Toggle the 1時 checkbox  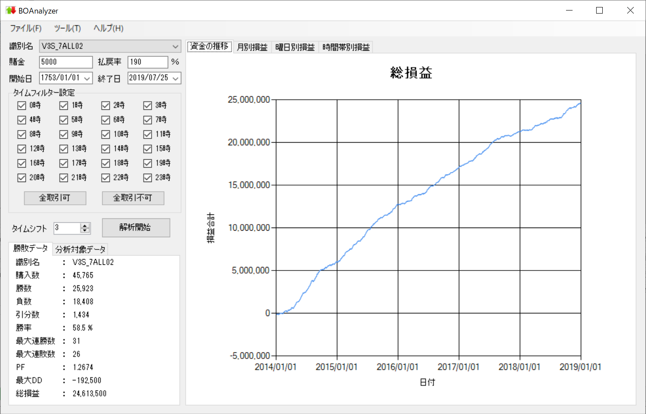[64, 105]
